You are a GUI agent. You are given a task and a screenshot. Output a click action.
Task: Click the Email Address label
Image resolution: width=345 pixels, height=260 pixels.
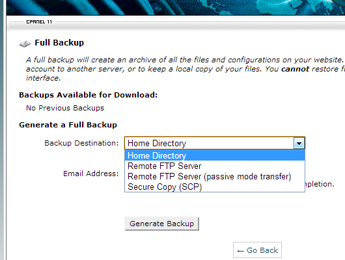click(91, 174)
